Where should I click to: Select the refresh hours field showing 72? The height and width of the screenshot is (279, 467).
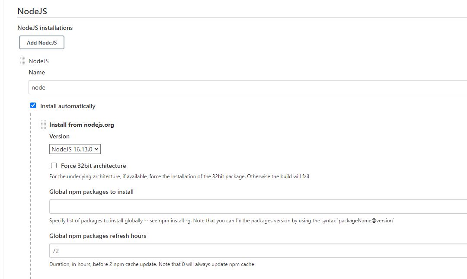click(258, 251)
